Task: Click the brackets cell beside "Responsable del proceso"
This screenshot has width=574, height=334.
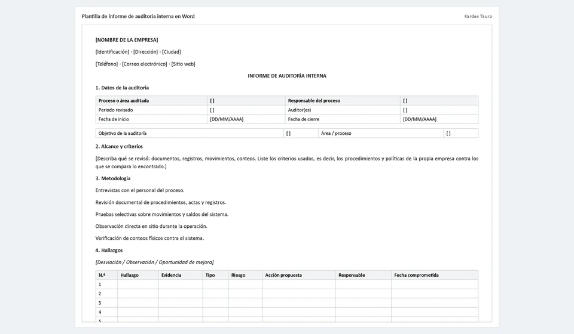Action: (x=439, y=101)
